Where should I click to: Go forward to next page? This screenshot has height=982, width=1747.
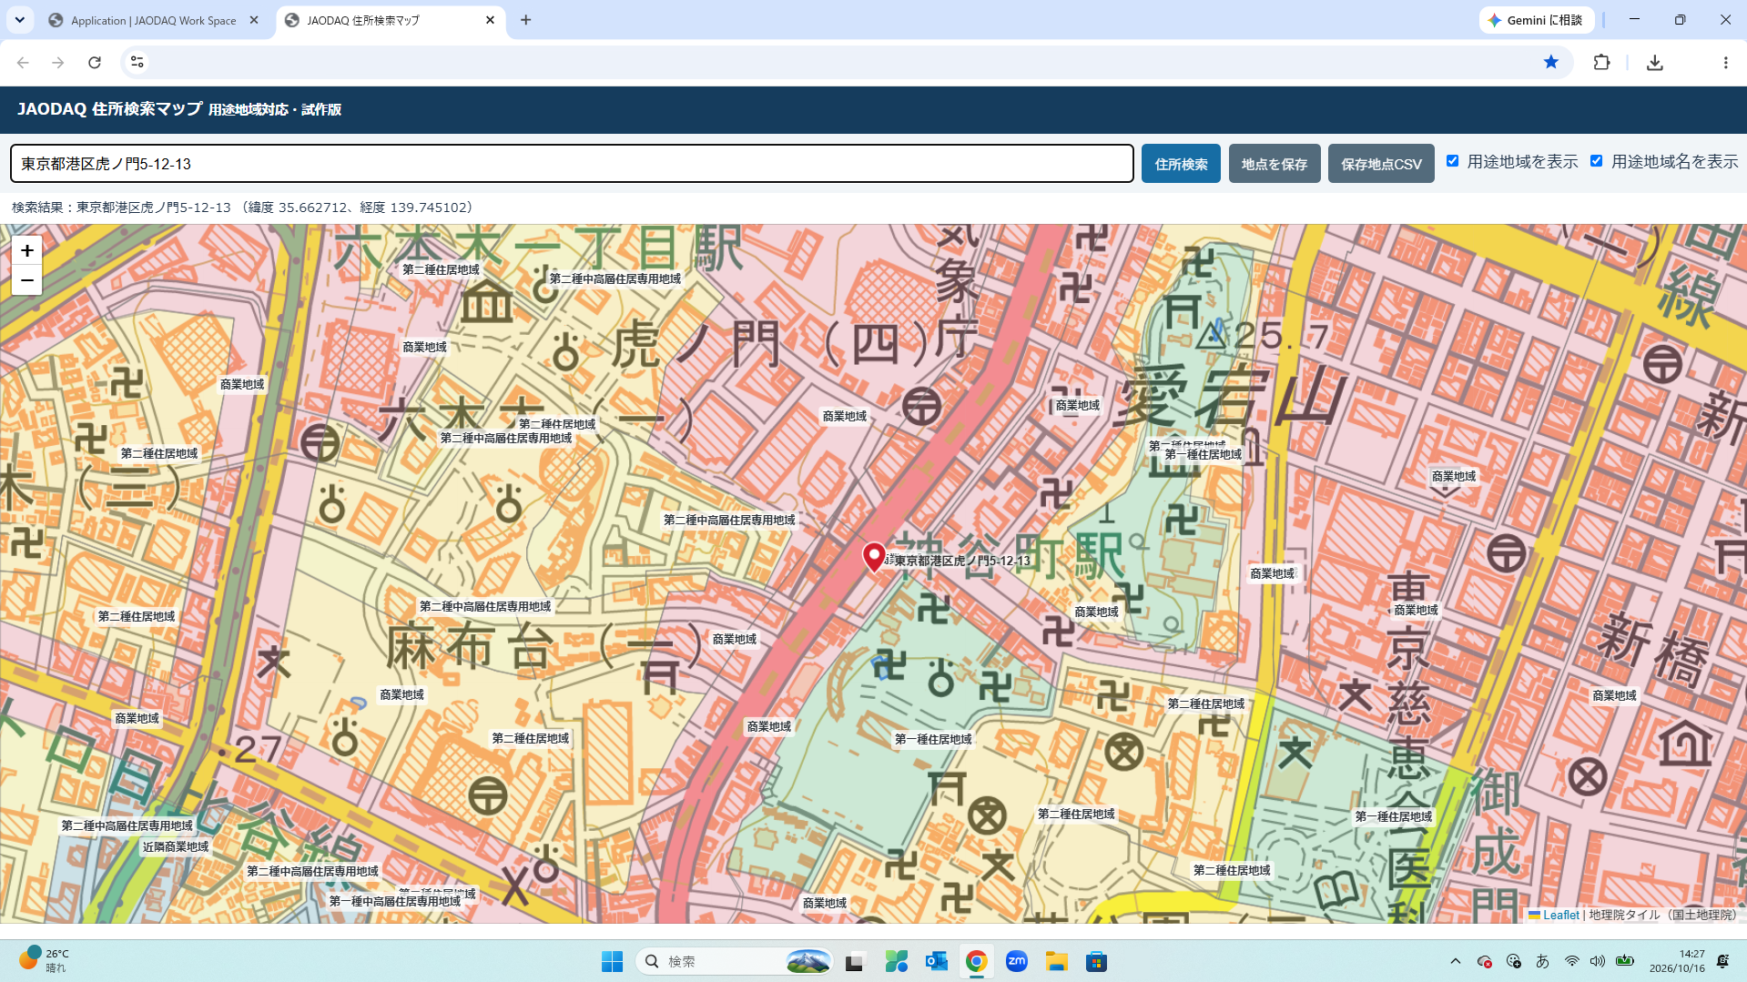[x=58, y=62]
